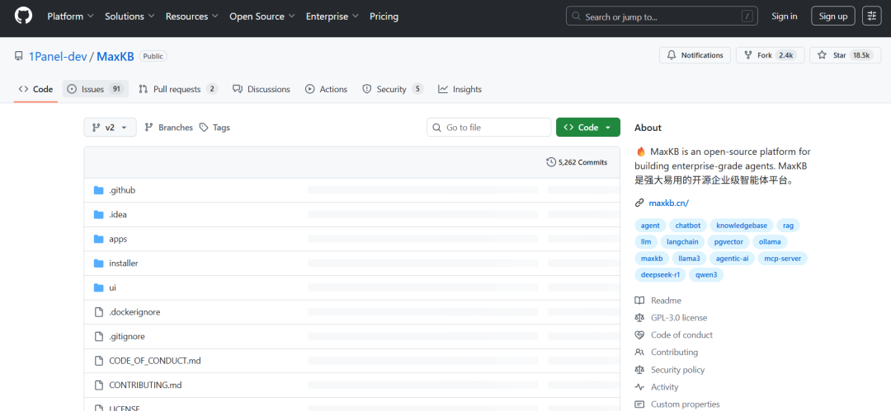Image resolution: width=891 pixels, height=411 pixels.
Task: Switch to the Pull requests tab
Action: pos(178,89)
